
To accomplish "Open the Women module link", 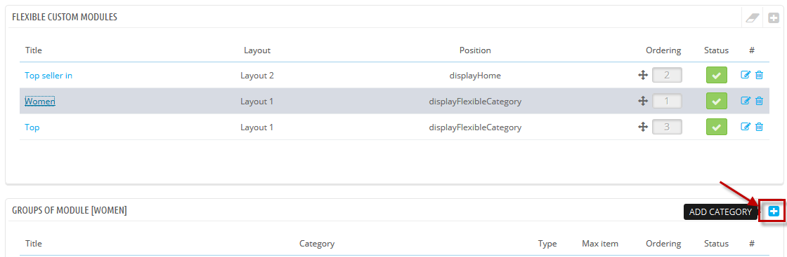I will [x=39, y=102].
